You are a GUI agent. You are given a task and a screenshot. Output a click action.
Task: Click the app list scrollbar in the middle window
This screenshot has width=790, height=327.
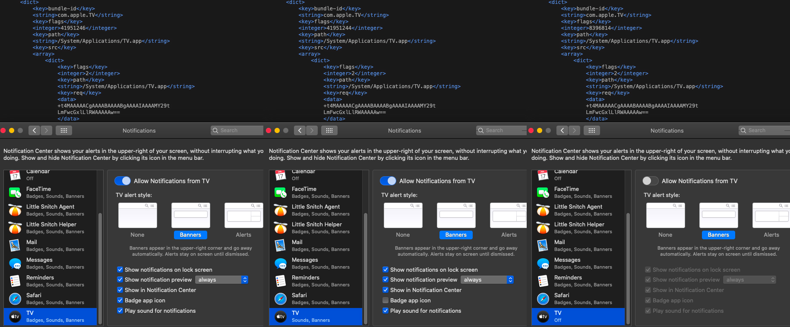366,268
